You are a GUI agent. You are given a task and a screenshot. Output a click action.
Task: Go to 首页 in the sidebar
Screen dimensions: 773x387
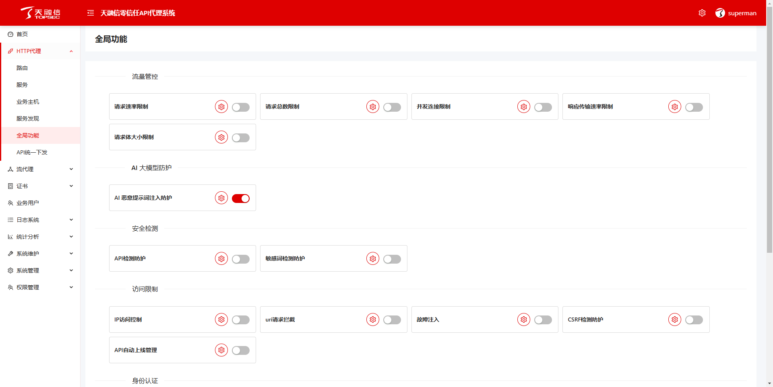coord(22,34)
